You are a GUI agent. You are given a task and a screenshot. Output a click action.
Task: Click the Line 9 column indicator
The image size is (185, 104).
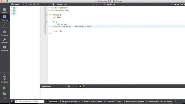pyautogui.click(x=179, y=4)
